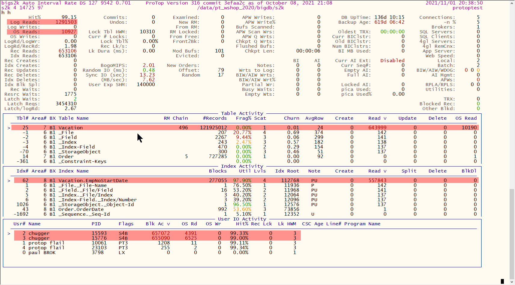The height and width of the screenshot is (285, 515).
Task: Click the highlighted Log Reads value 1291503
Action: (x=66, y=22)
